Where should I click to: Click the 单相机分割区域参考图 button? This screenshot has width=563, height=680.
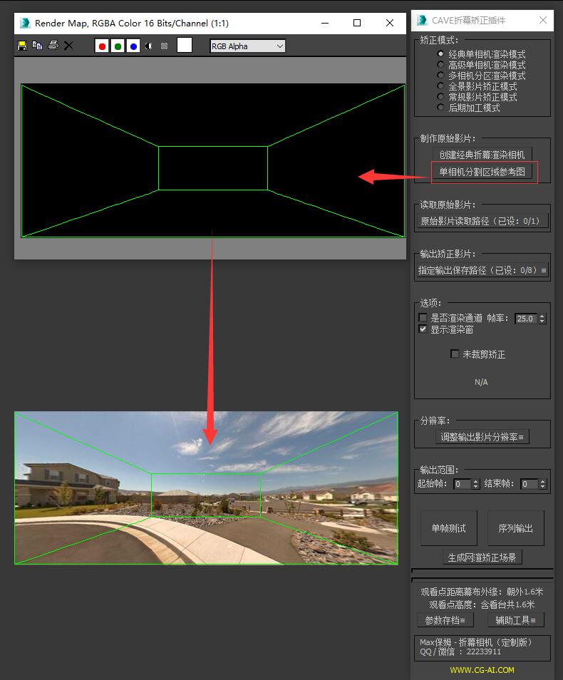click(x=482, y=172)
